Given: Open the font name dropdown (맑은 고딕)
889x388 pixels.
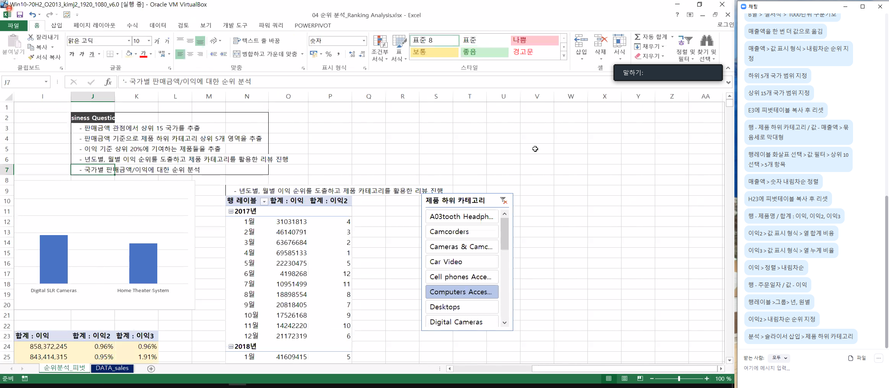Looking at the screenshot, I should point(129,41).
